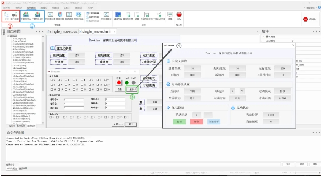The width and height of the screenshot is (324, 178).
Task: Click the Connect controller icon in ribbon
Action: click(6, 15)
